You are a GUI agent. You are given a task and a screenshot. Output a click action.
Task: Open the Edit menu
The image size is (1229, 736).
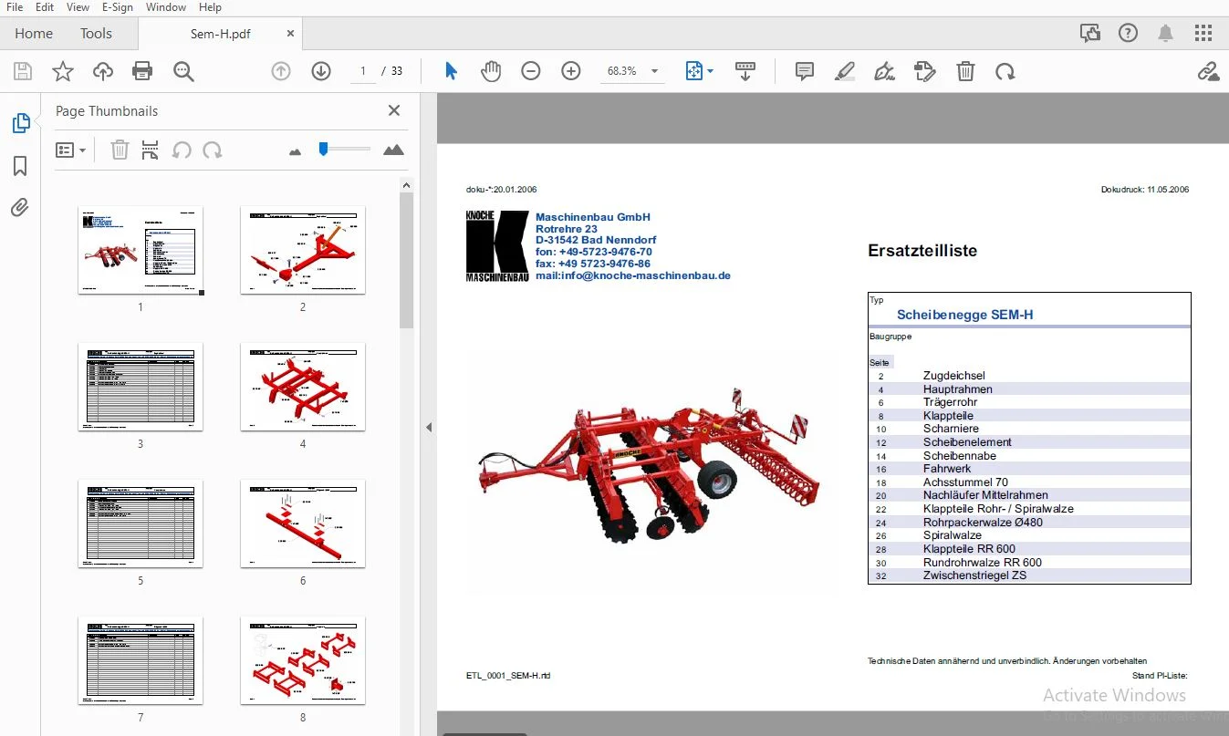point(45,7)
